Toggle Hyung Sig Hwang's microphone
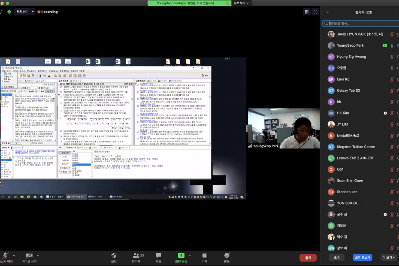The width and height of the screenshot is (399, 266). tap(392, 57)
